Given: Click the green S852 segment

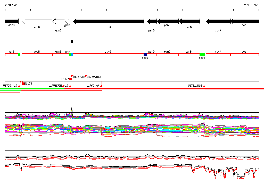Looking at the screenshot, I should coord(202,55).
